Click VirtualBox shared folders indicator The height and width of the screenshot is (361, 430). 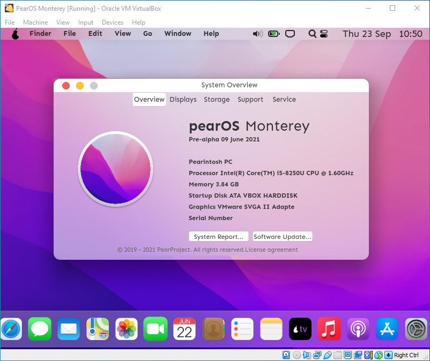pyautogui.click(x=338, y=355)
